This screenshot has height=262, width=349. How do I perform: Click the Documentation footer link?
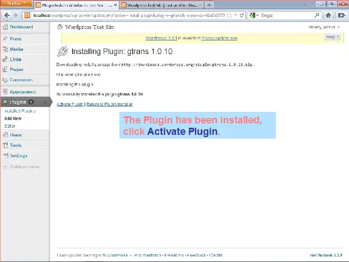click(x=147, y=255)
